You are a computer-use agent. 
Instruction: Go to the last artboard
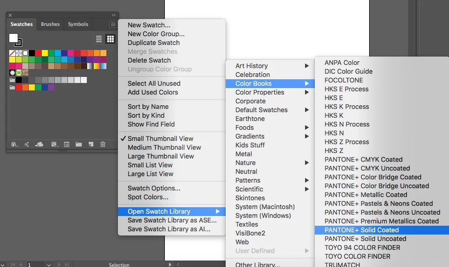[x=67, y=264]
